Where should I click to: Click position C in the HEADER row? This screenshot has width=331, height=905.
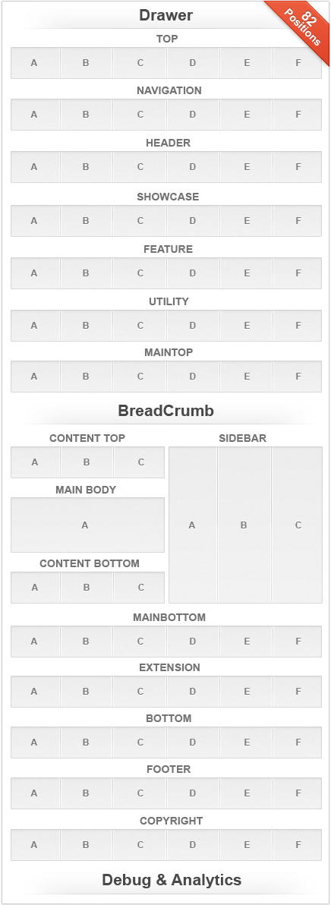140,167
